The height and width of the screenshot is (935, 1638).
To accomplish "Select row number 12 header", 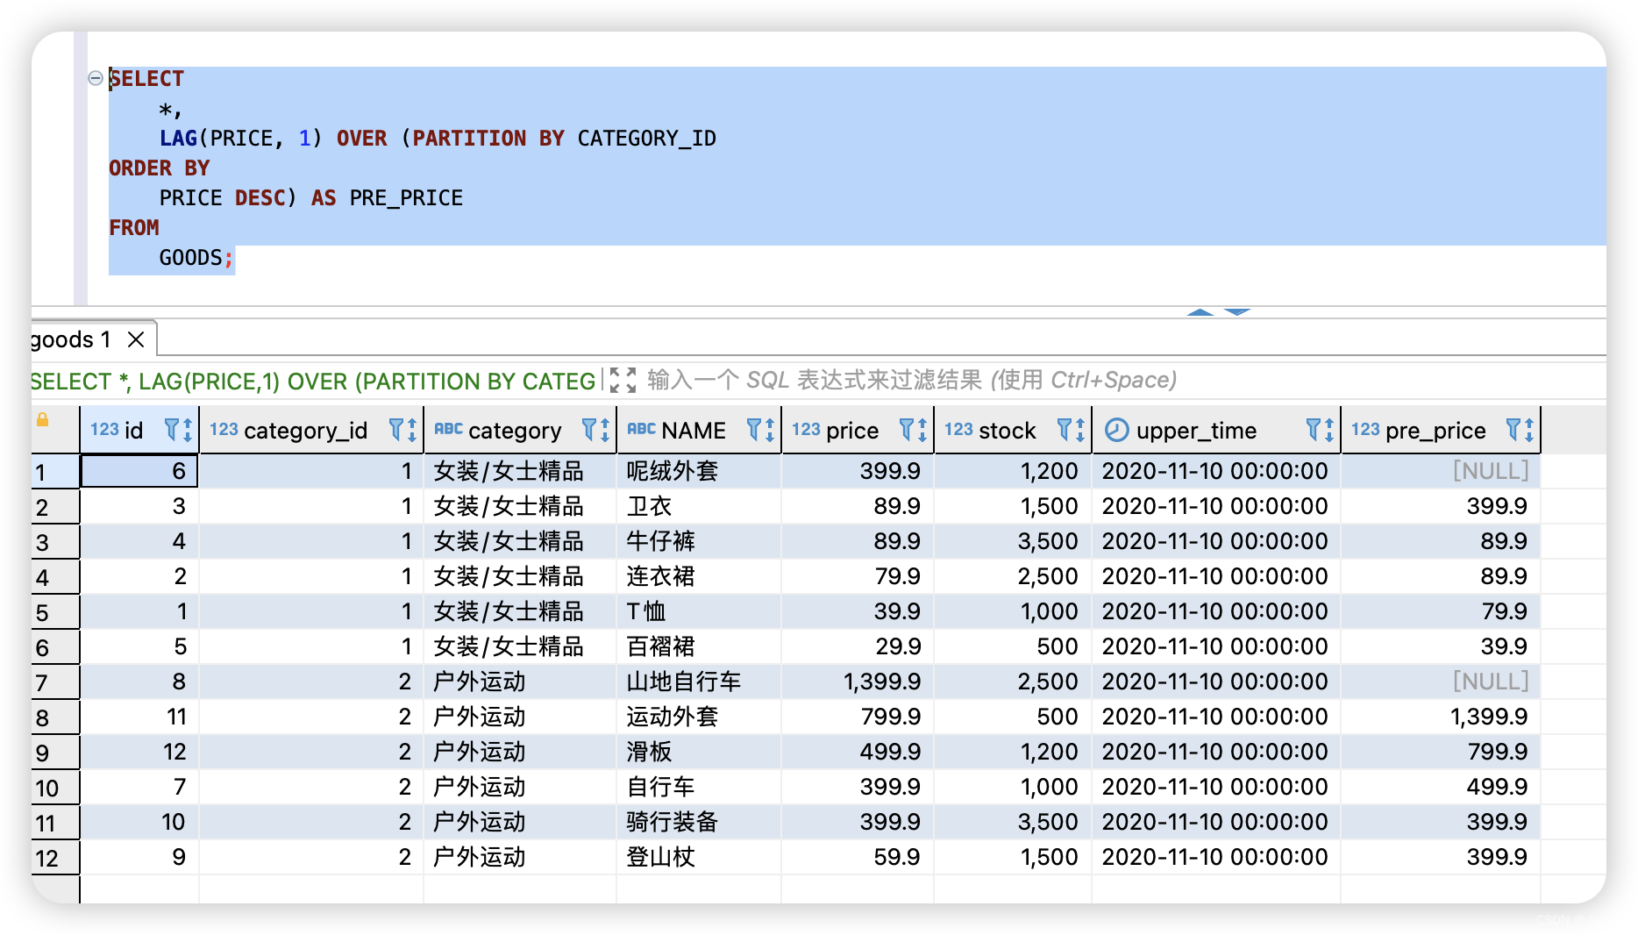I will point(55,858).
